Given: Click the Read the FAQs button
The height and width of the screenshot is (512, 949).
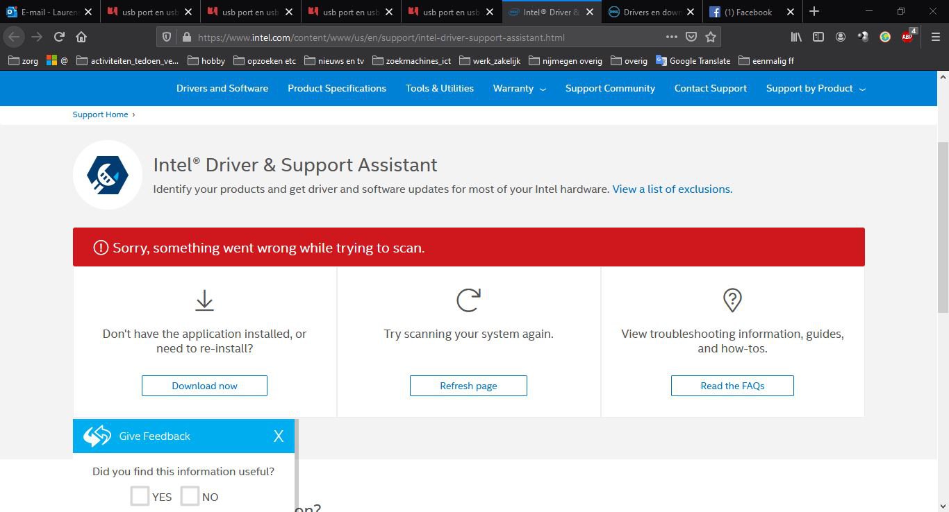Looking at the screenshot, I should [732, 386].
